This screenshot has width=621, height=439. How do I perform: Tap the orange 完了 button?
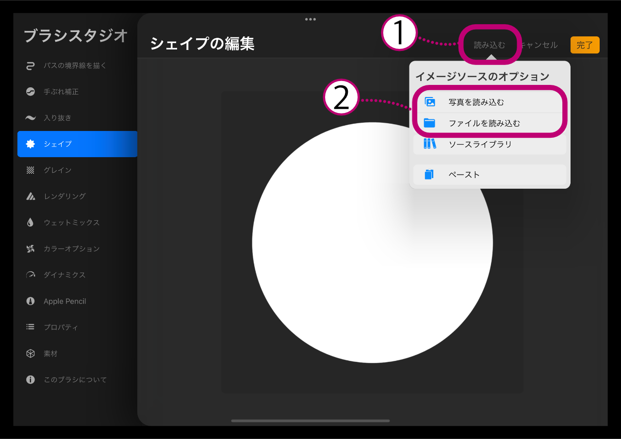[585, 45]
